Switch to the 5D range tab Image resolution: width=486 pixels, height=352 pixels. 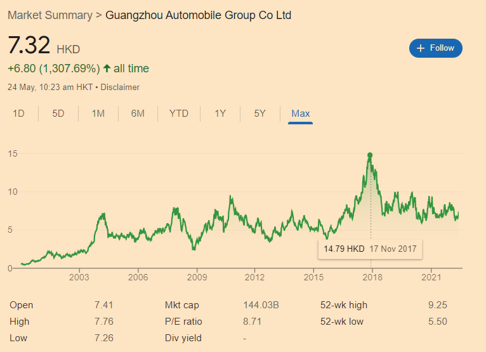(x=58, y=114)
